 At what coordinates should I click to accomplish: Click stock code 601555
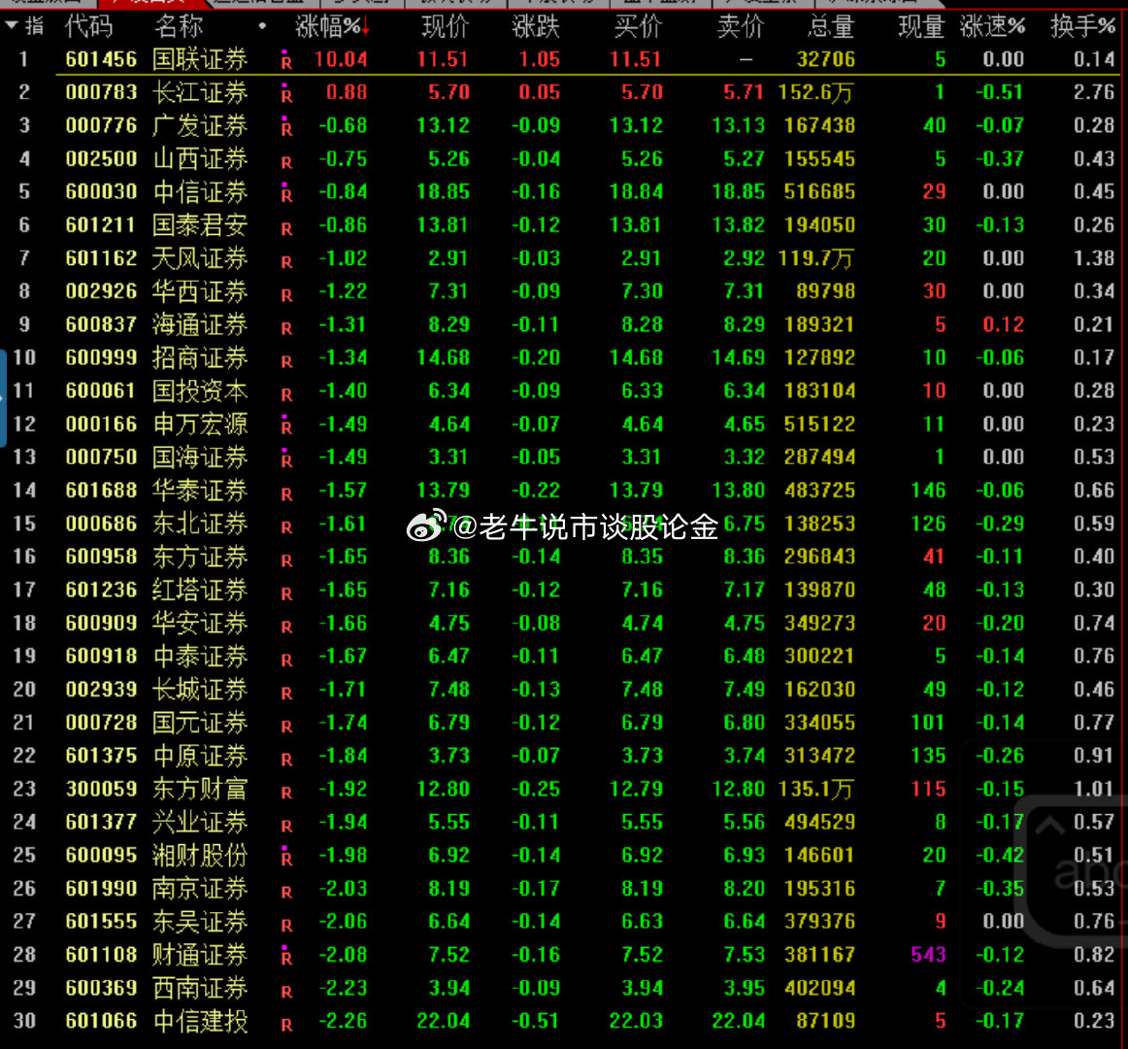101,922
